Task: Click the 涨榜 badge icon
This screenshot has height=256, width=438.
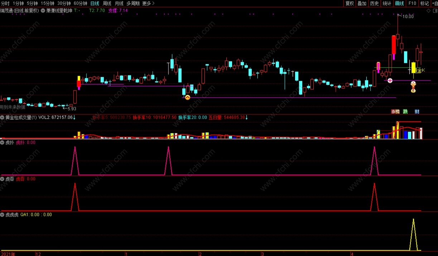Action: [x=395, y=112]
